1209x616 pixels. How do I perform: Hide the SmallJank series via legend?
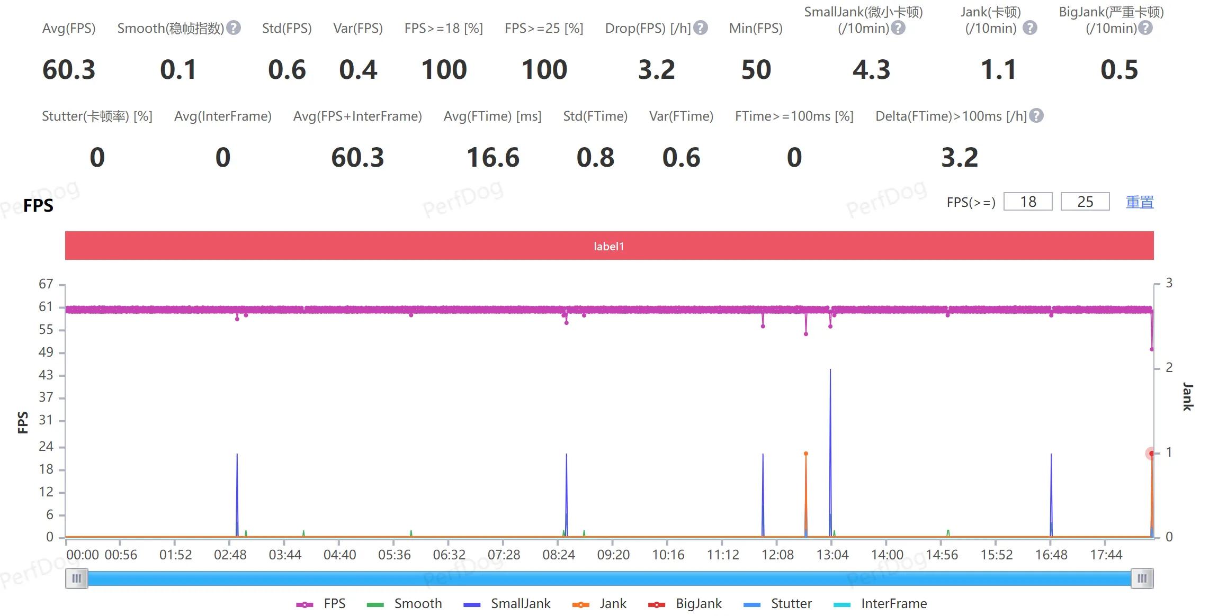coord(507,604)
